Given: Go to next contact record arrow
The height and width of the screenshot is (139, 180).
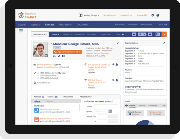Looking at the screenshot, I should (x=144, y=34).
